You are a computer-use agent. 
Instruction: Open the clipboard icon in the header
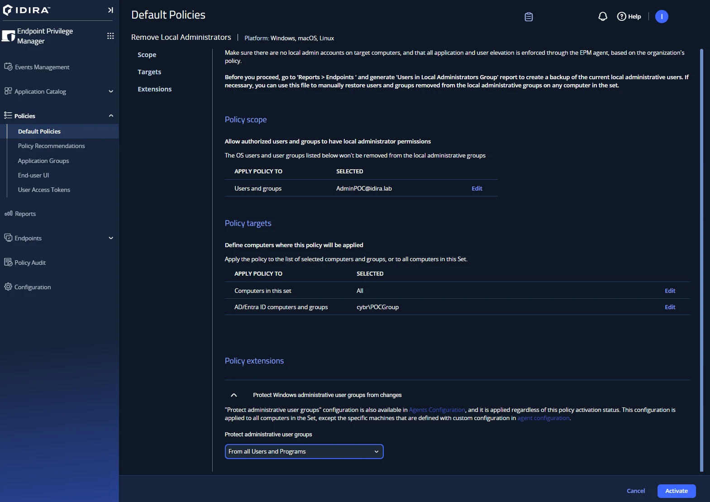point(529,17)
